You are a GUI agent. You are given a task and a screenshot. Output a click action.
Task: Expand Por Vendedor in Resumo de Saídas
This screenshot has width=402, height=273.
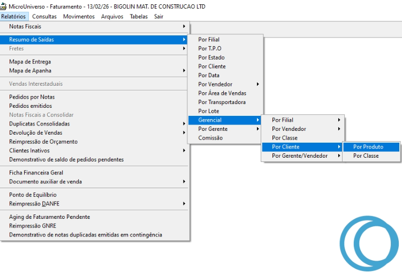click(215, 84)
